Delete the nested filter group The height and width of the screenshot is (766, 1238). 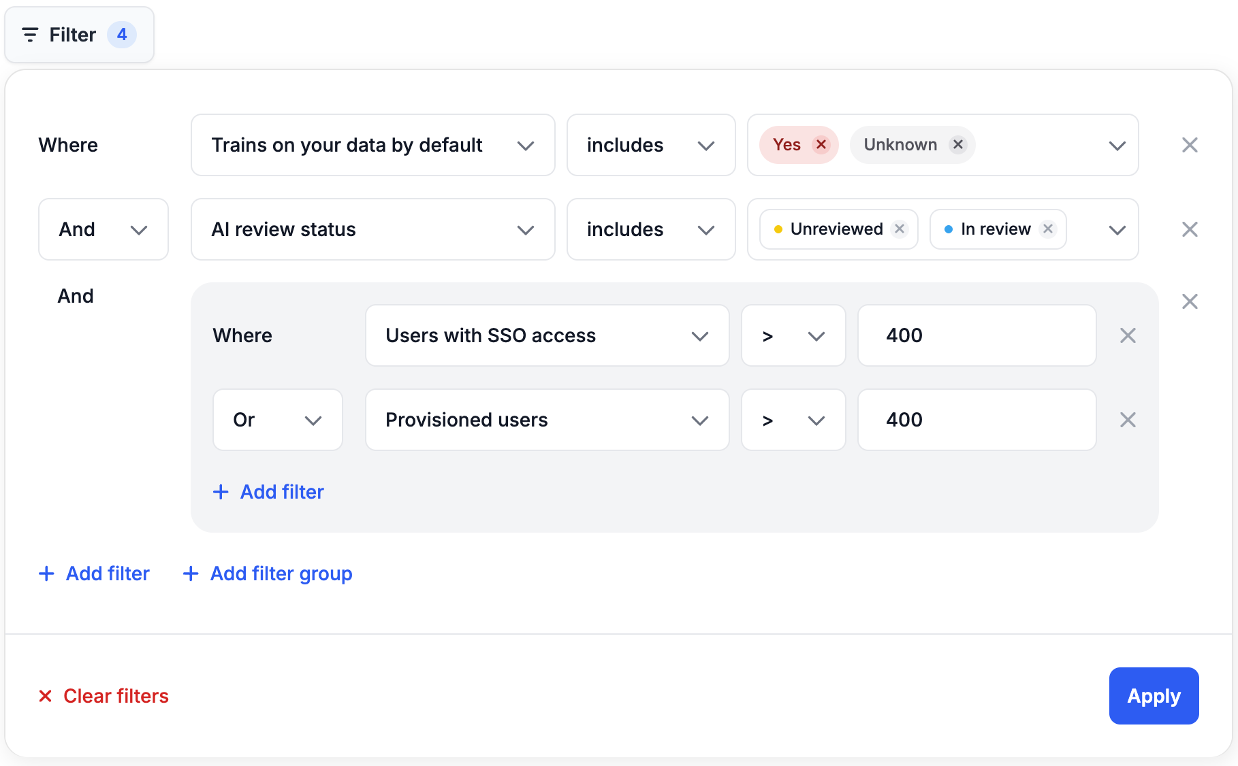coord(1190,301)
